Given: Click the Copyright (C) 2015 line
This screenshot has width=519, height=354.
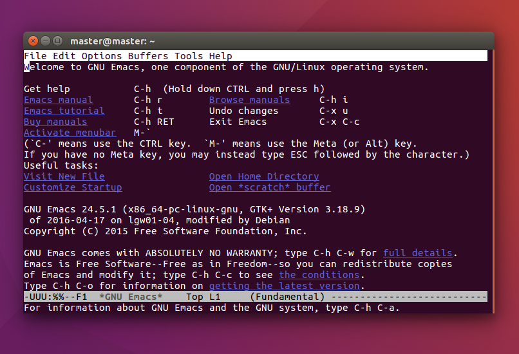Looking at the screenshot, I should click(165, 231).
